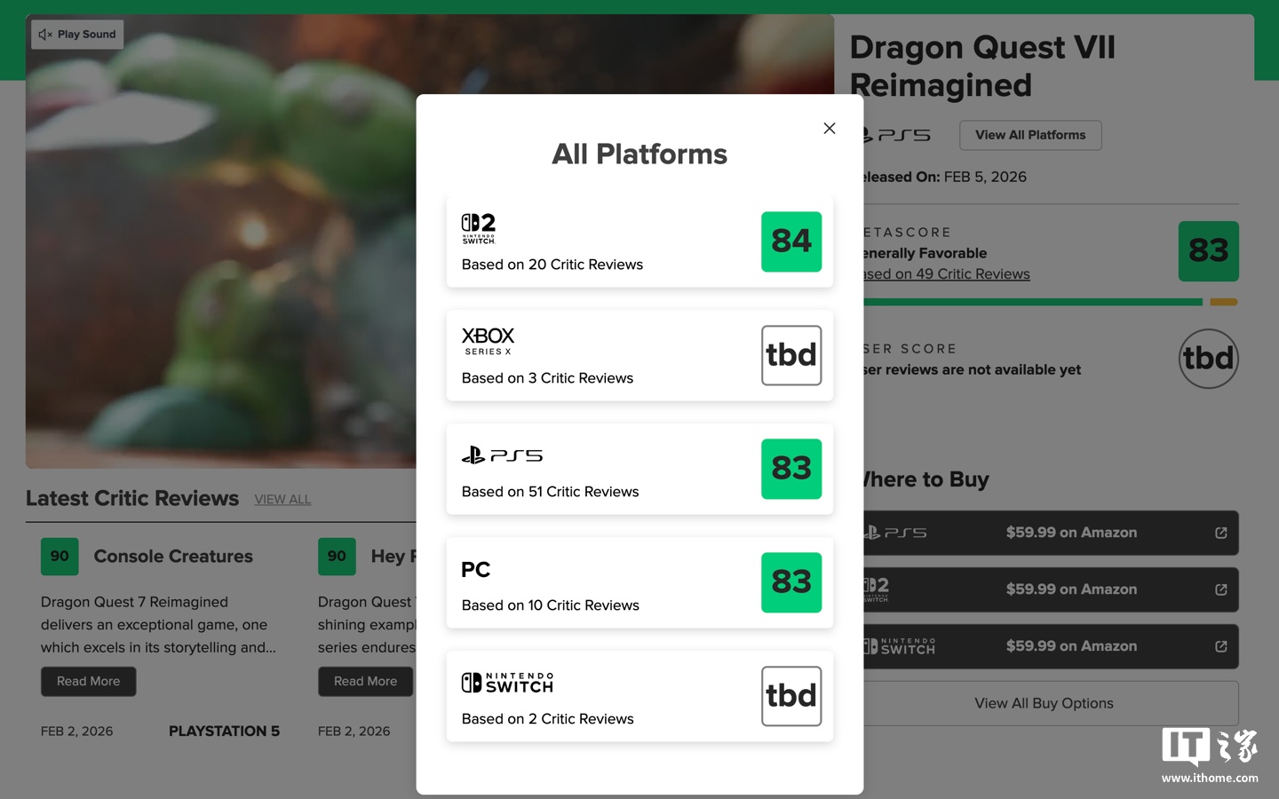Viewport: 1279px width, 799px height.
Task: Unmute video with Play Sound button
Action: pos(78,35)
